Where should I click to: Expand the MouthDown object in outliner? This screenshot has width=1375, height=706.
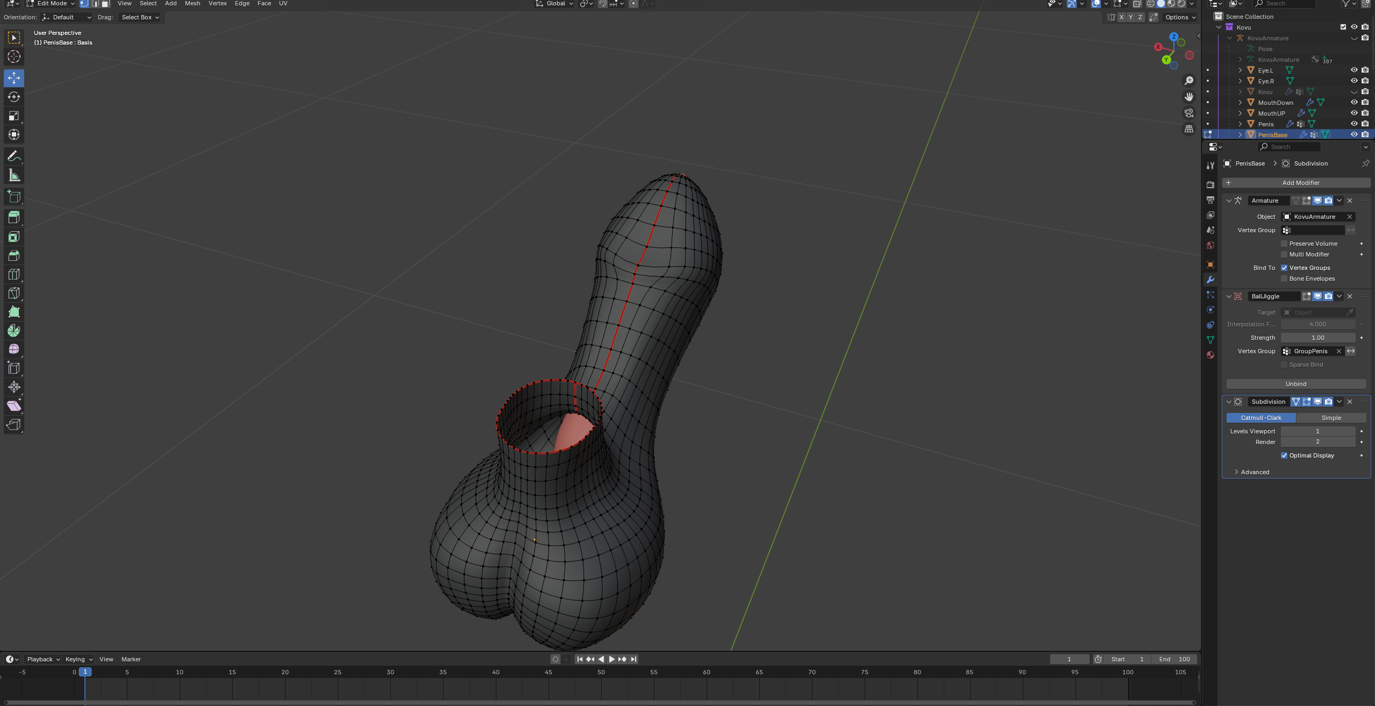[x=1241, y=103]
